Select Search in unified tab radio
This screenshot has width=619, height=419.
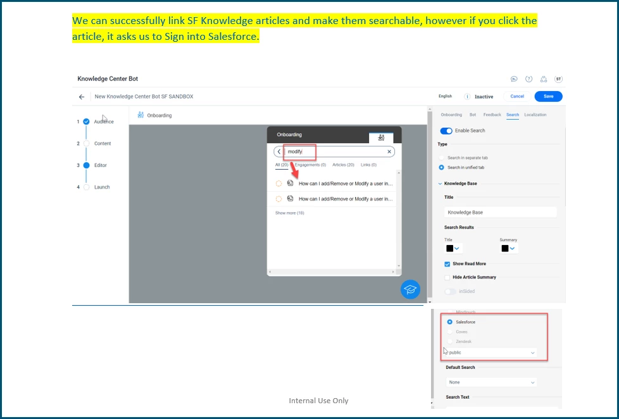(x=441, y=168)
